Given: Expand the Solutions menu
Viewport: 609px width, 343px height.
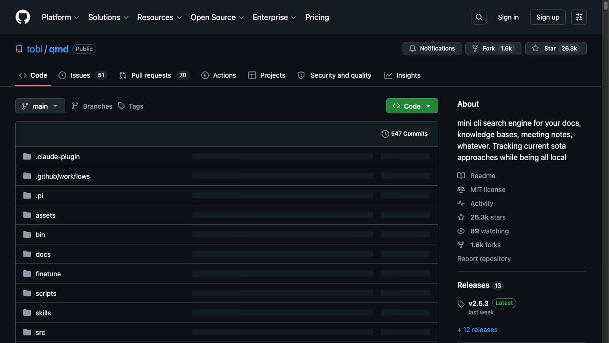Looking at the screenshot, I should 108,17.
